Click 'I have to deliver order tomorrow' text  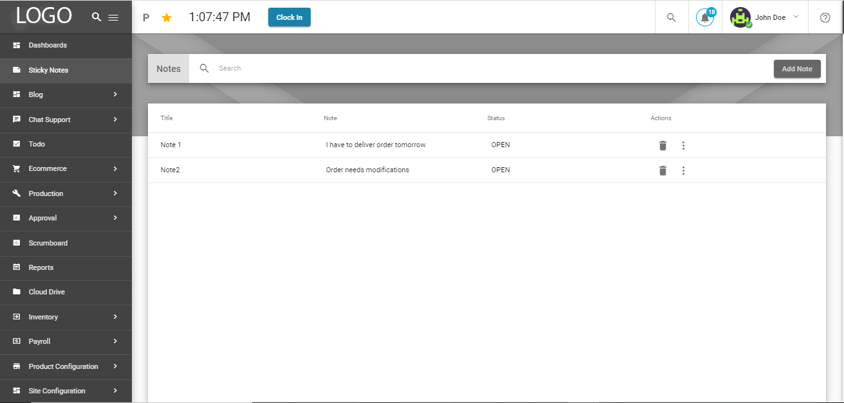coord(376,145)
